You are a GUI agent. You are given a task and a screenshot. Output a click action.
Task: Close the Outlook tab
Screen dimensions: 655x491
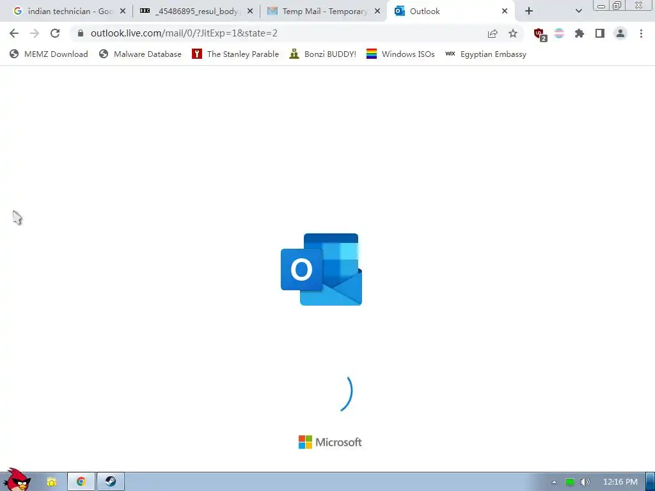(x=505, y=12)
